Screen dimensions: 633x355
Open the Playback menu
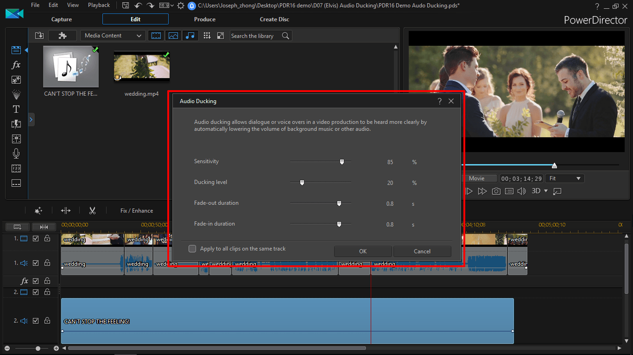coord(99,5)
